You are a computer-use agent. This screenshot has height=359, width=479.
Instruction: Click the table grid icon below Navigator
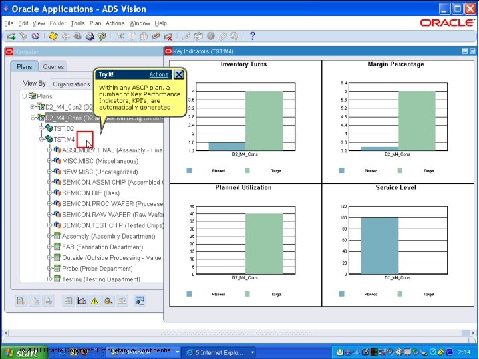tap(68, 301)
